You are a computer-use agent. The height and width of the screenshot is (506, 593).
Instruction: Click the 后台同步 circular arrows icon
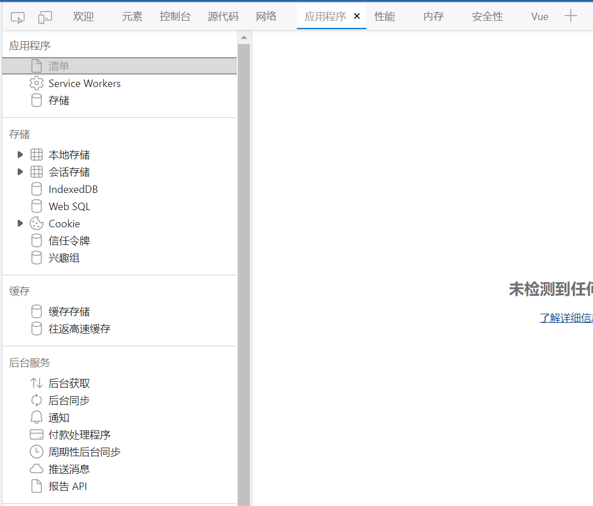pos(37,401)
